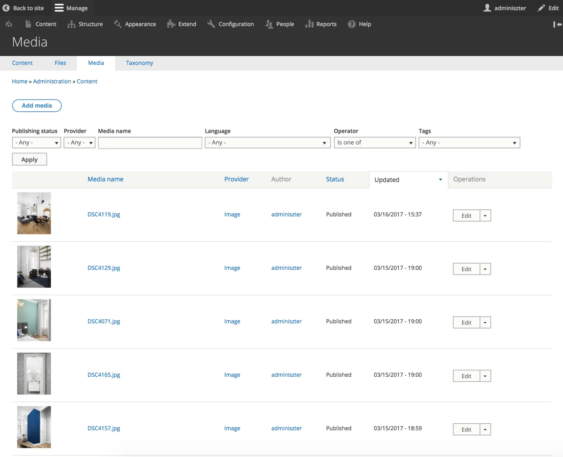563x457 pixels.
Task: Focus the Media name text field
Action: point(150,143)
